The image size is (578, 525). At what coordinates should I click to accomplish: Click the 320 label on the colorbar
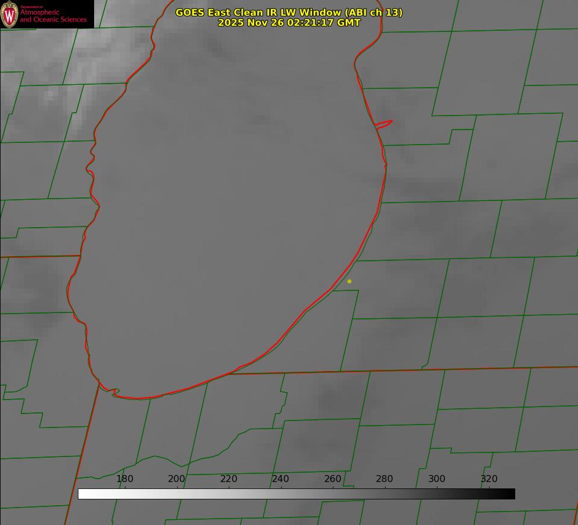click(x=489, y=479)
